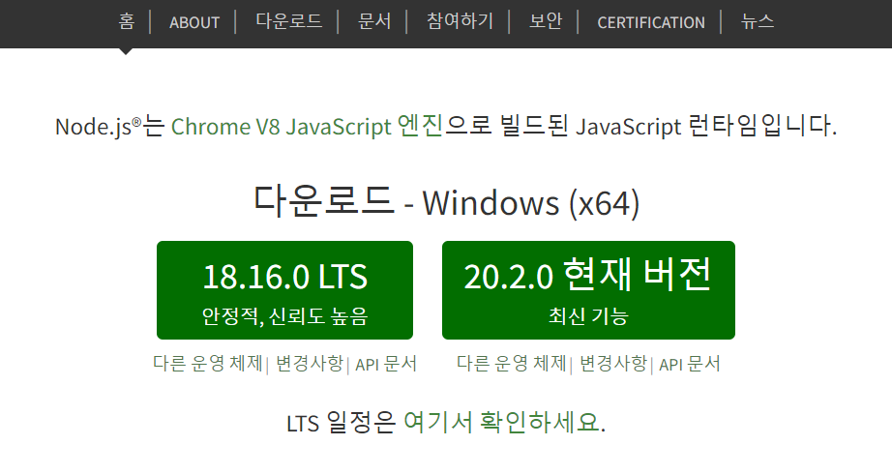Image resolution: width=892 pixels, height=475 pixels.
Task: Download the 20.2.0 현재 버전
Action: point(588,290)
